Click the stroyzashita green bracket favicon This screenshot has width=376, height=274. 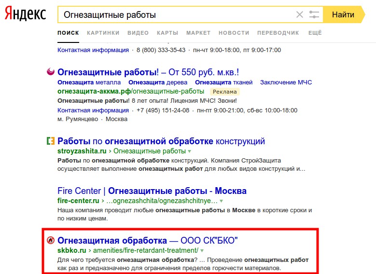coord(51,141)
